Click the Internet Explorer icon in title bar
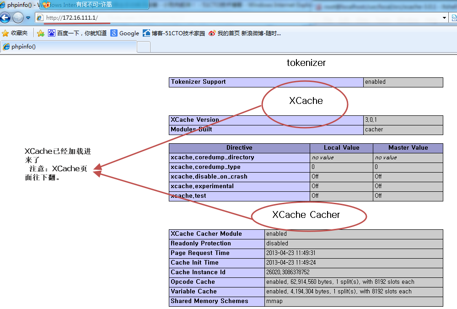This screenshot has width=457, height=309. pyautogui.click(x=3, y=5)
